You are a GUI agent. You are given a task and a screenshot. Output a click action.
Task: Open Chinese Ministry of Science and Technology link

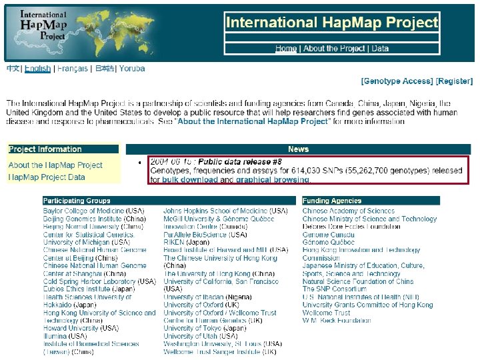369,219
